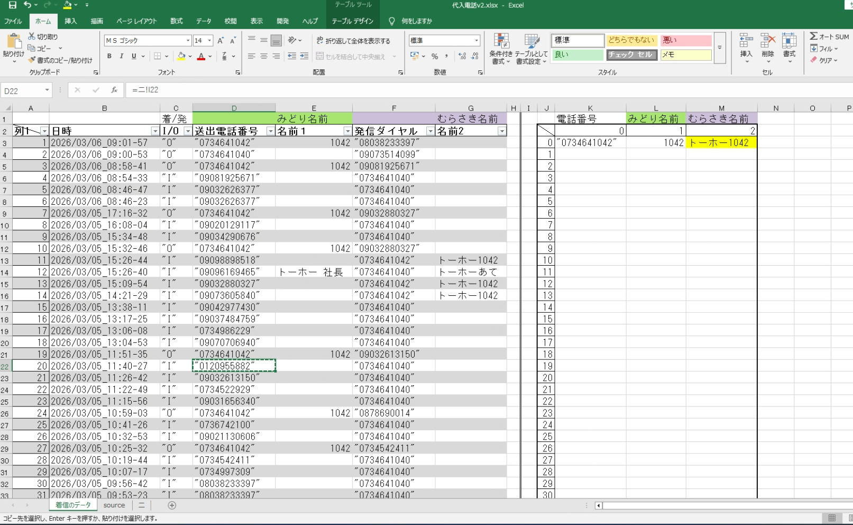Click the Increase Font Size icon
The height and width of the screenshot is (525, 853).
[221, 41]
